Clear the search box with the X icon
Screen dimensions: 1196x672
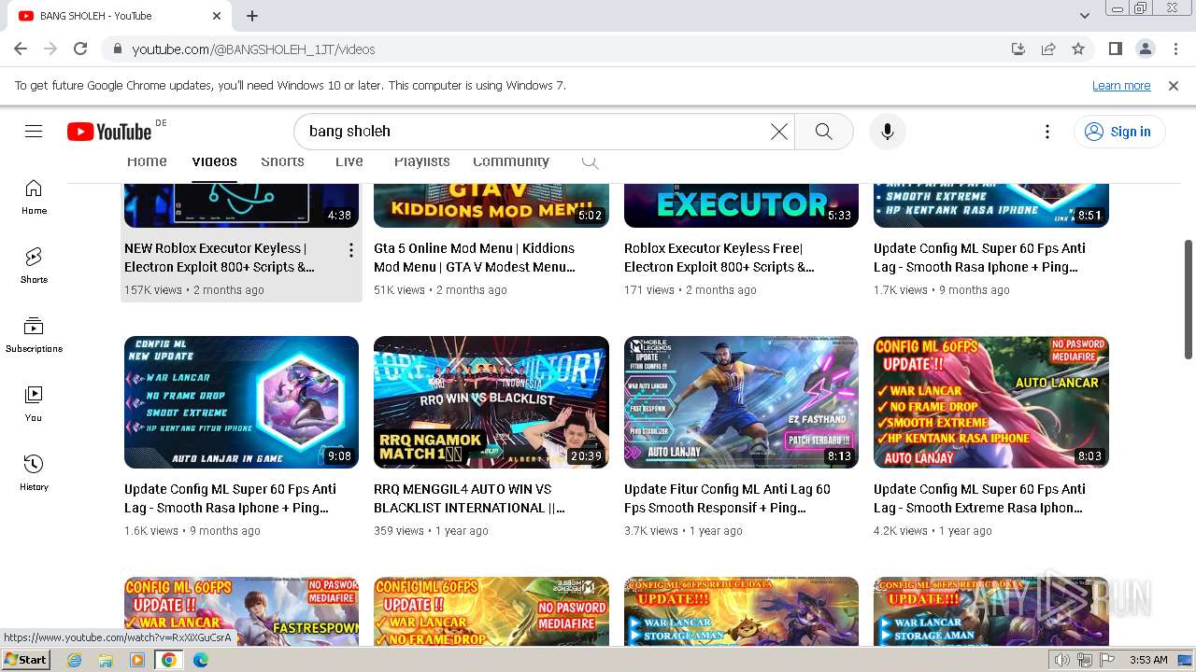(x=778, y=132)
